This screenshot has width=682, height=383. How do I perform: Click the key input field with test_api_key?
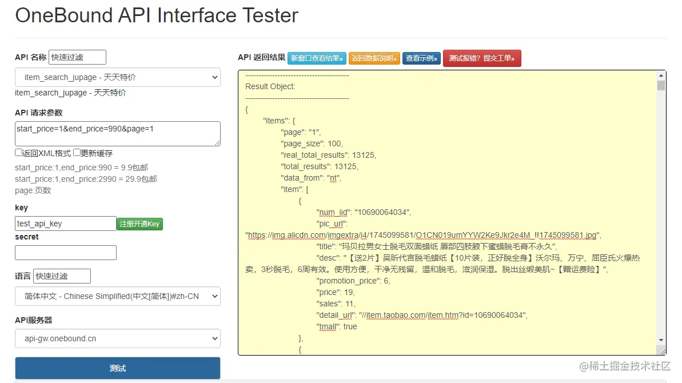tap(66, 224)
